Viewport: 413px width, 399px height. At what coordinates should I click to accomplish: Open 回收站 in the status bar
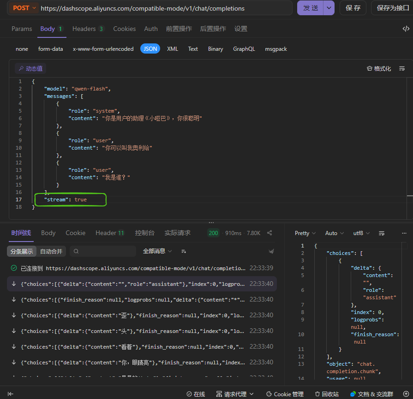coord(327,394)
